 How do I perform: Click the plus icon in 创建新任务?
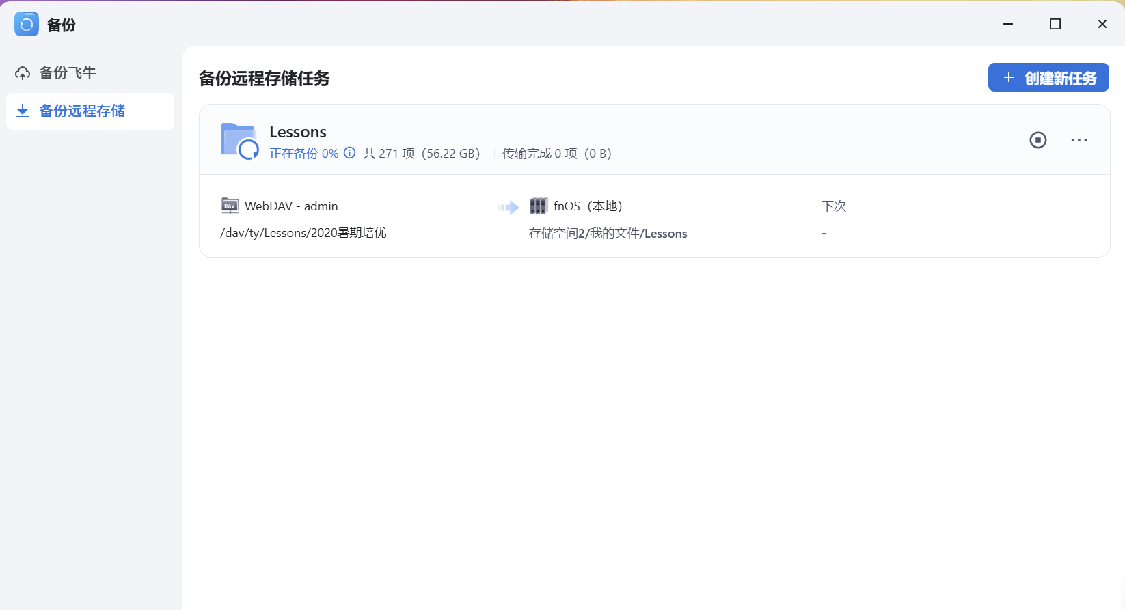(x=1009, y=78)
